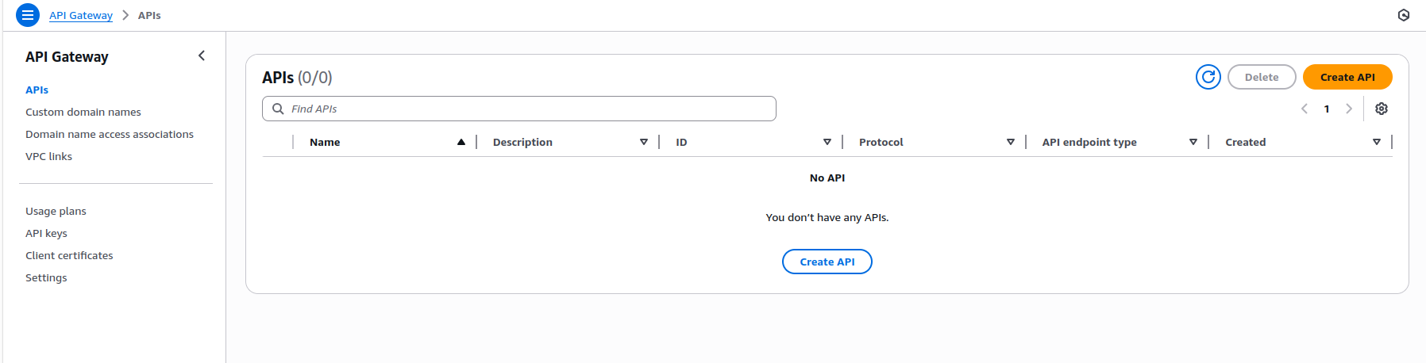Click the orange Create API button

tap(1347, 77)
